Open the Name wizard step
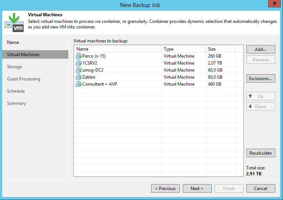The height and width of the screenshot is (200, 283). coord(13,42)
